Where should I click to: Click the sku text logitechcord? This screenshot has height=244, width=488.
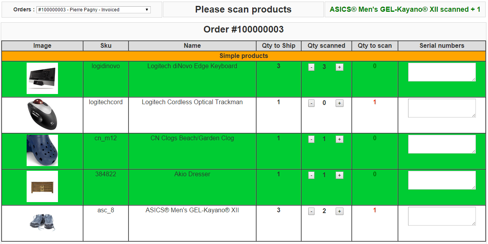click(106, 102)
